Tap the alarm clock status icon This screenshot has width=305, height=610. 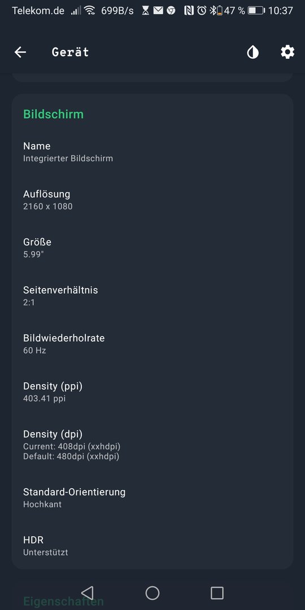(202, 11)
